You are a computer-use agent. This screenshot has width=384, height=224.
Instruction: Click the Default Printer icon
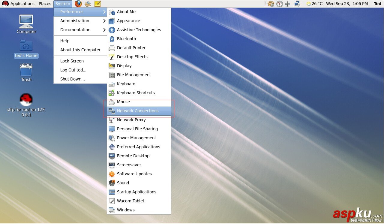(x=112, y=48)
